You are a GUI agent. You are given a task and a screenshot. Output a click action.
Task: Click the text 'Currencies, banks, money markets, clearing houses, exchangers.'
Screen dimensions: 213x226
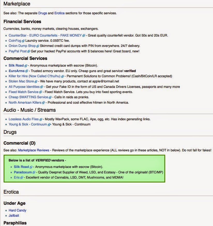pyautogui.click(x=51, y=29)
